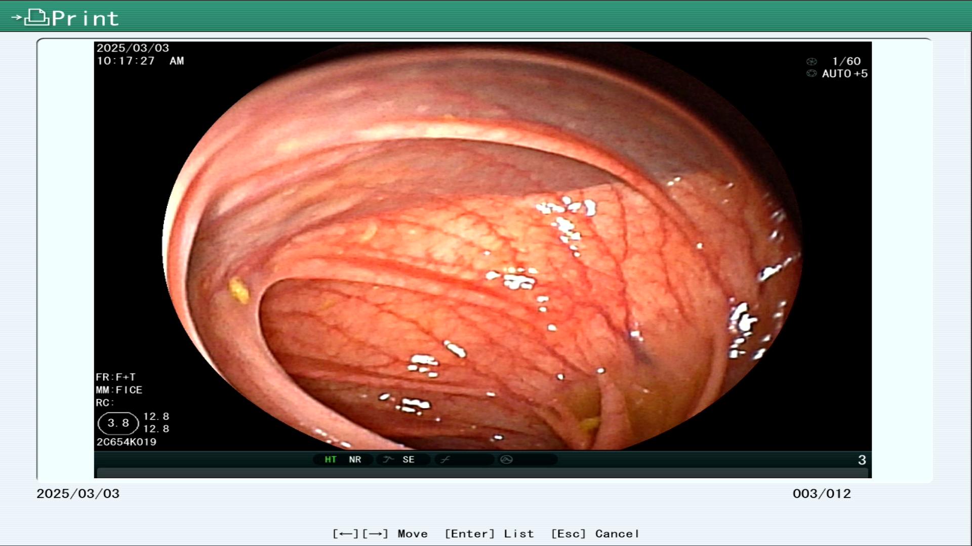This screenshot has height=546, width=972.
Task: Select the endoscopic colon image preview
Action: pos(482,246)
